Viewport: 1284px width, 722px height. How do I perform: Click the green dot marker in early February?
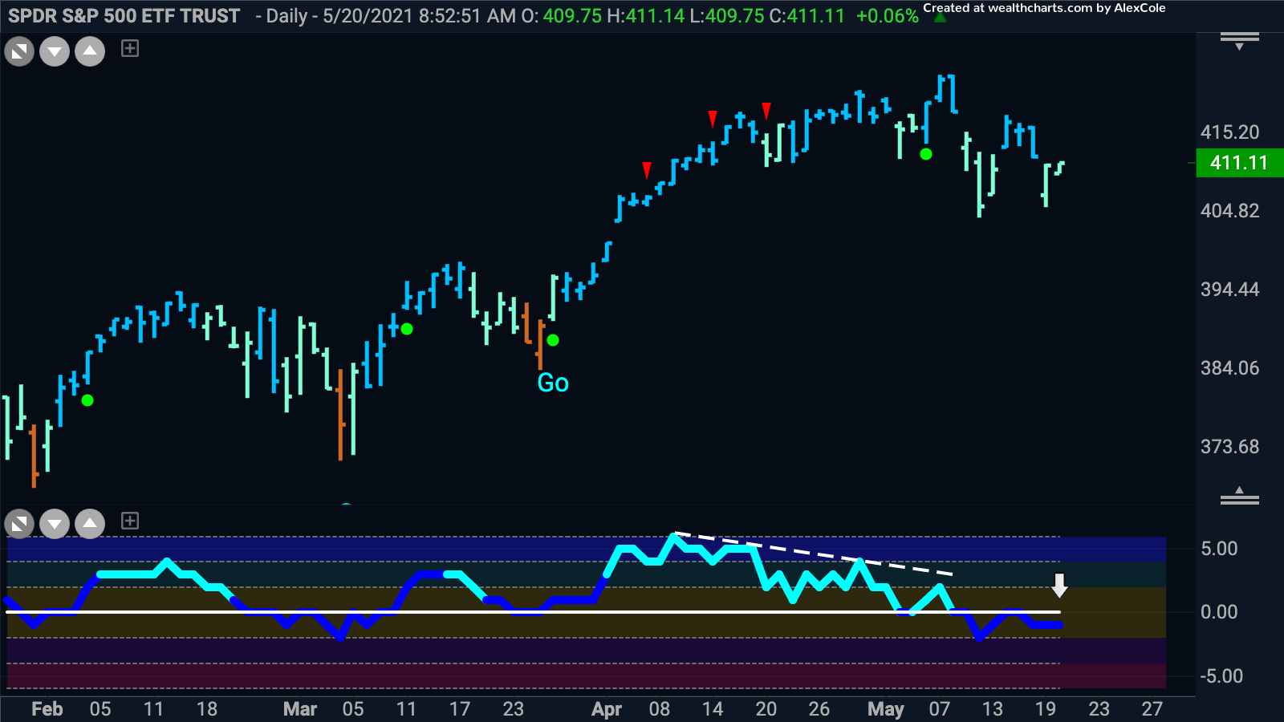tap(87, 400)
